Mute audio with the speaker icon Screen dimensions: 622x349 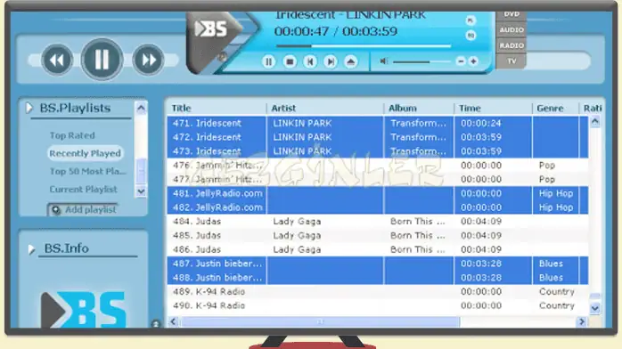click(x=383, y=61)
